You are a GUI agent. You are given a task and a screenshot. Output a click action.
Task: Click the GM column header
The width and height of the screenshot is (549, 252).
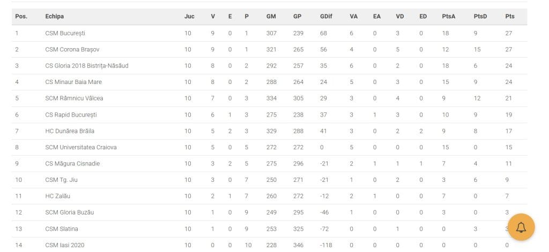[271, 17]
